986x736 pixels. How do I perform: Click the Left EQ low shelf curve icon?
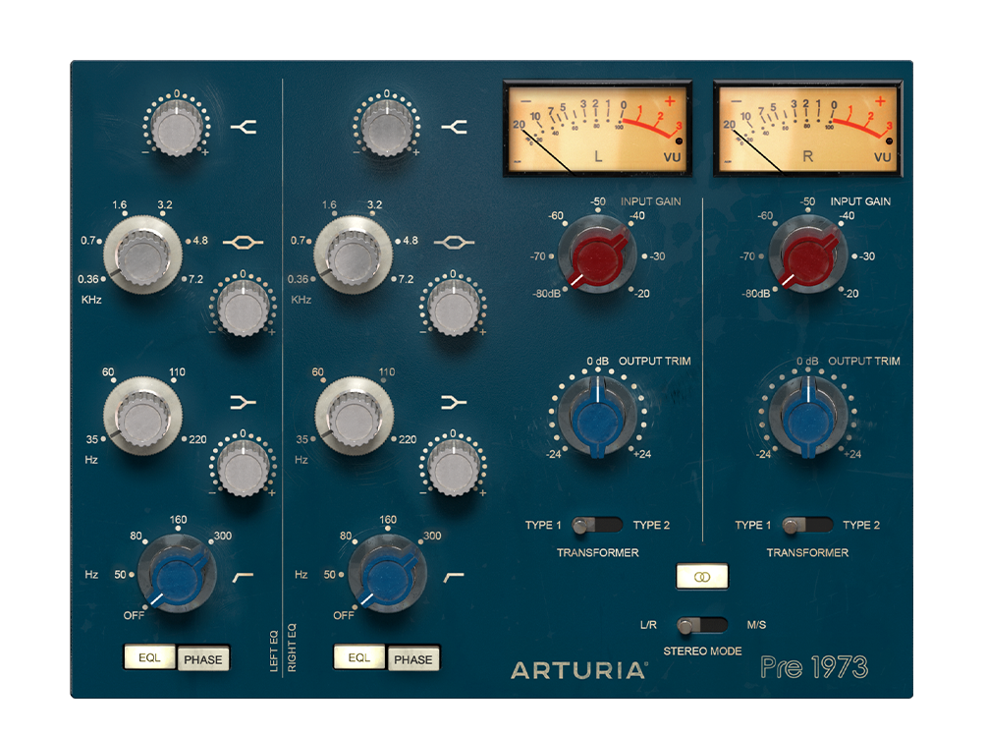(x=244, y=403)
